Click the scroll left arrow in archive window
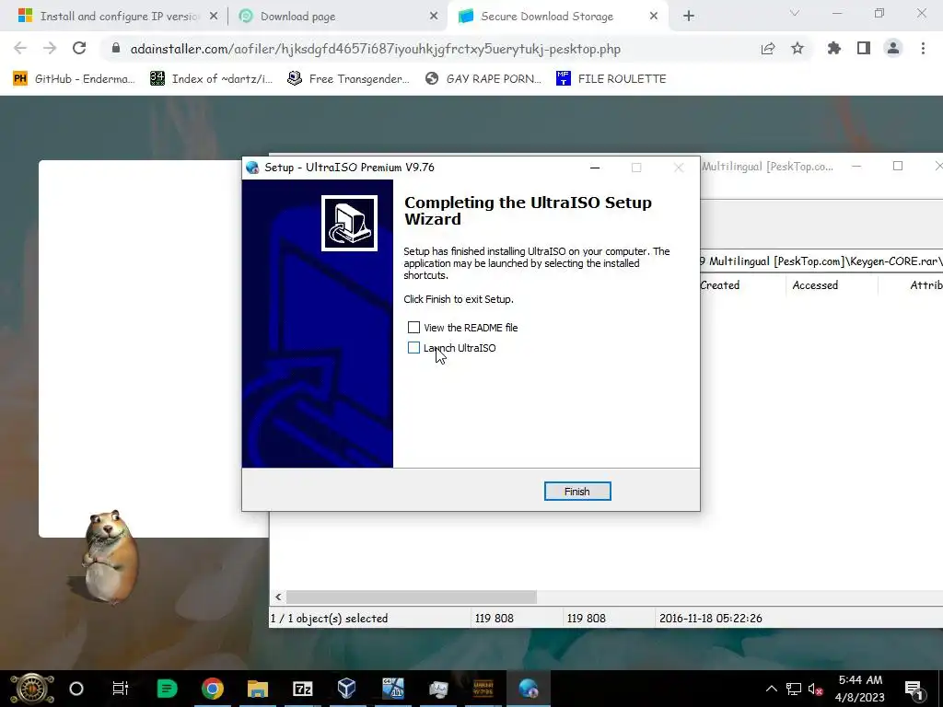 [x=278, y=597]
